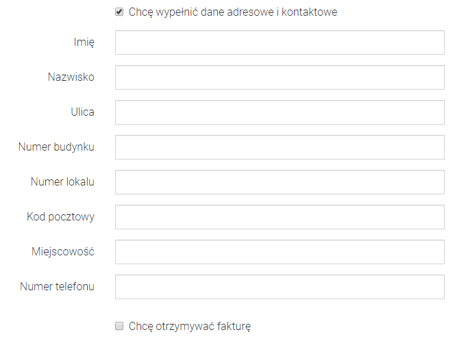Click the Kod pocztowy label

[61, 217]
